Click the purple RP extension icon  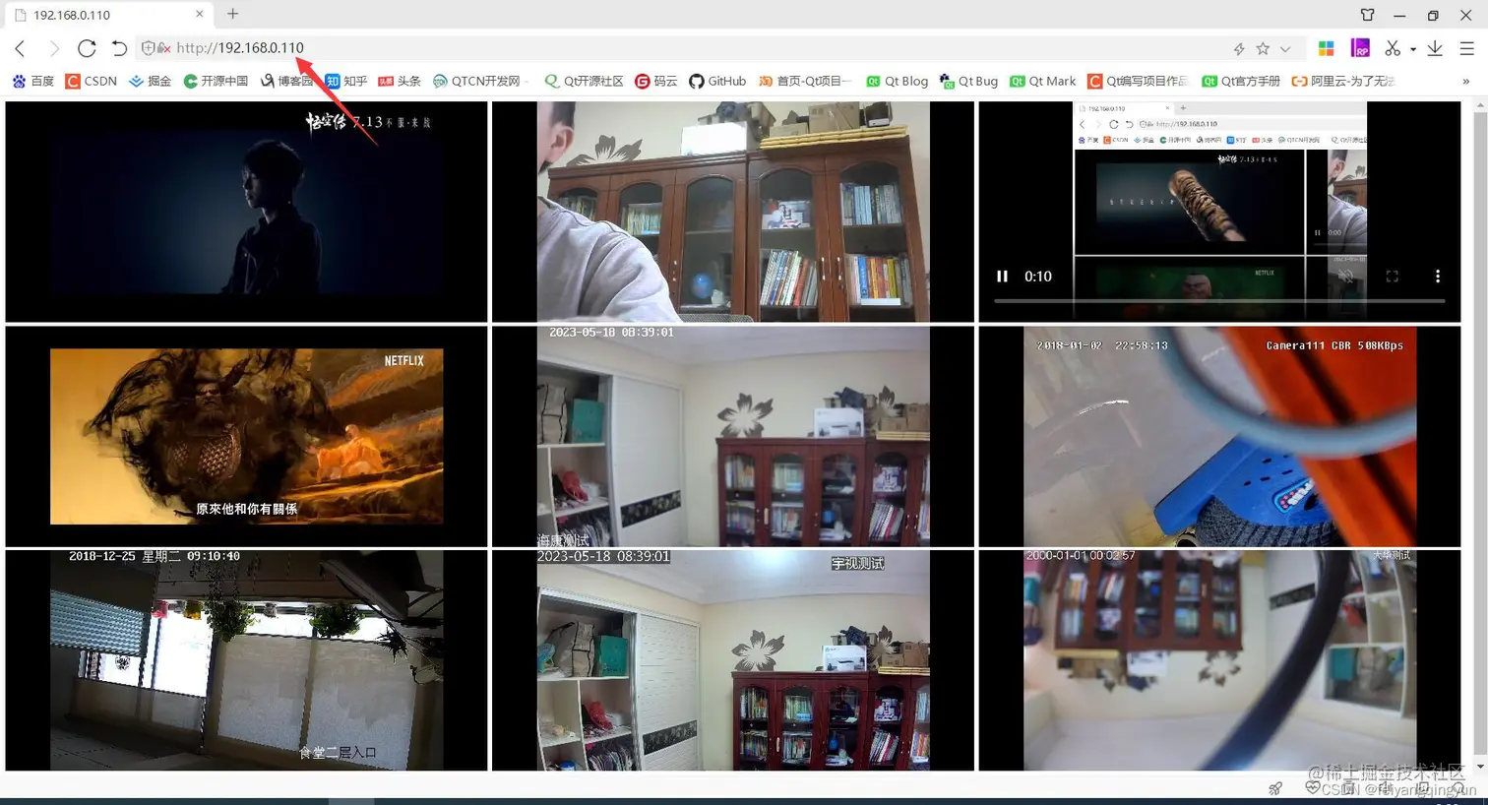(1360, 48)
